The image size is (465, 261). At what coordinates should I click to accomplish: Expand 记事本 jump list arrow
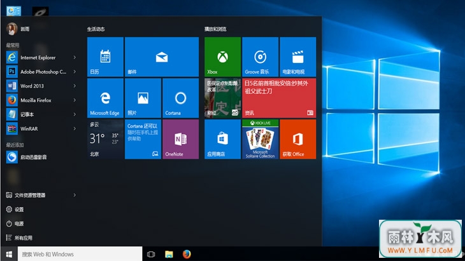pyautogui.click(x=75, y=114)
